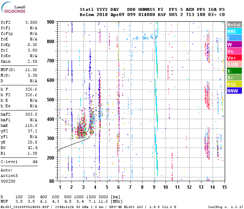Click the date Apr09 in header
The height and width of the screenshot is (209, 244).
(117, 15)
